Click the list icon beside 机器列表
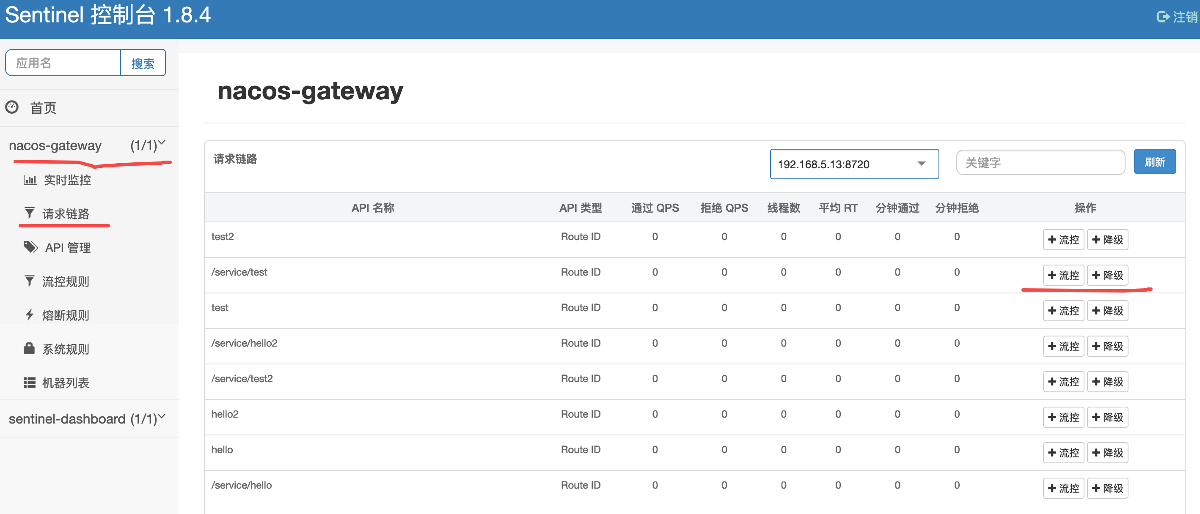1200x514 pixels. [29, 383]
